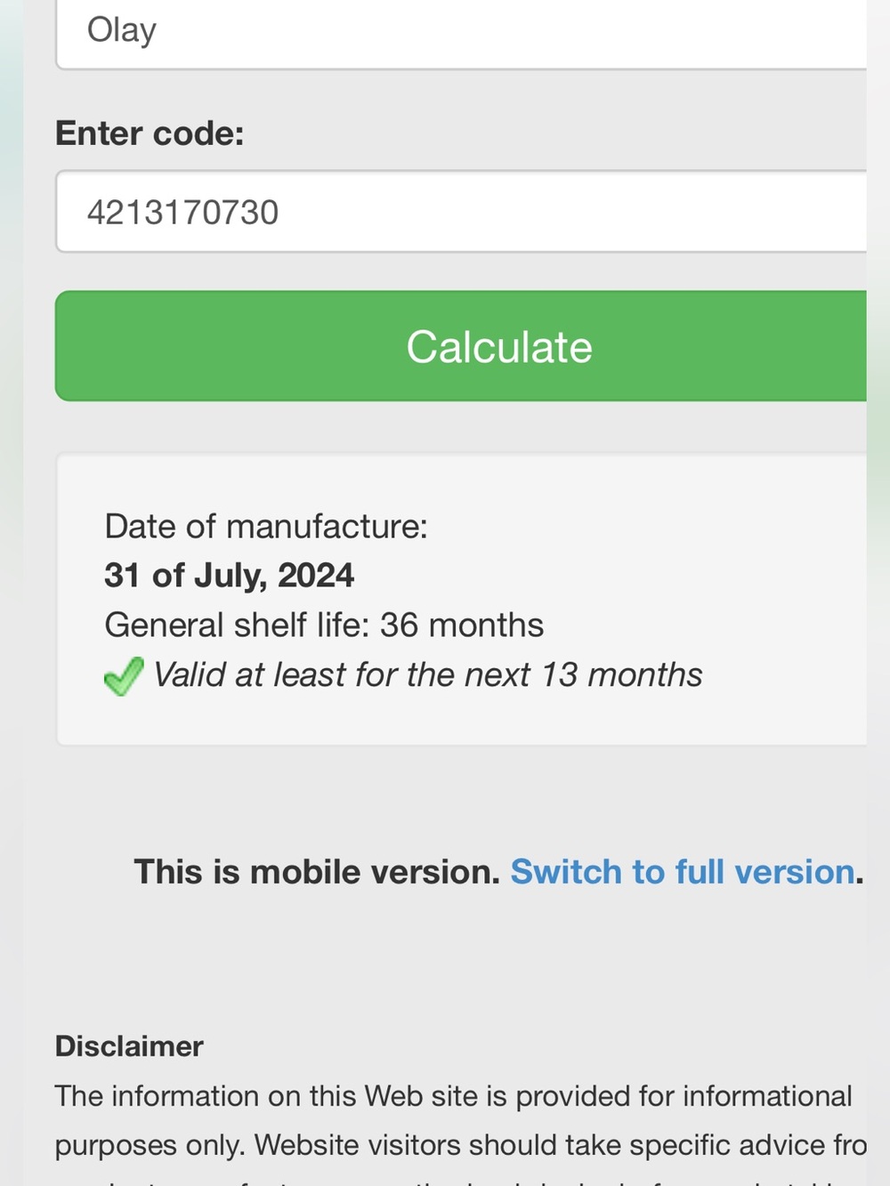Screen dimensions: 890x1186
Task: Click the Disclaimer heading
Action: point(129,1046)
